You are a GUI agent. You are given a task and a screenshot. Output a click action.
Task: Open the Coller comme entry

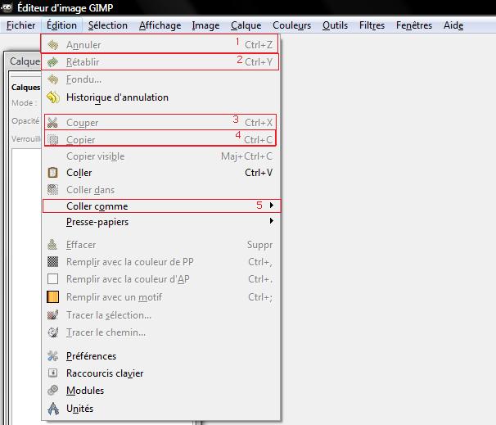point(161,206)
